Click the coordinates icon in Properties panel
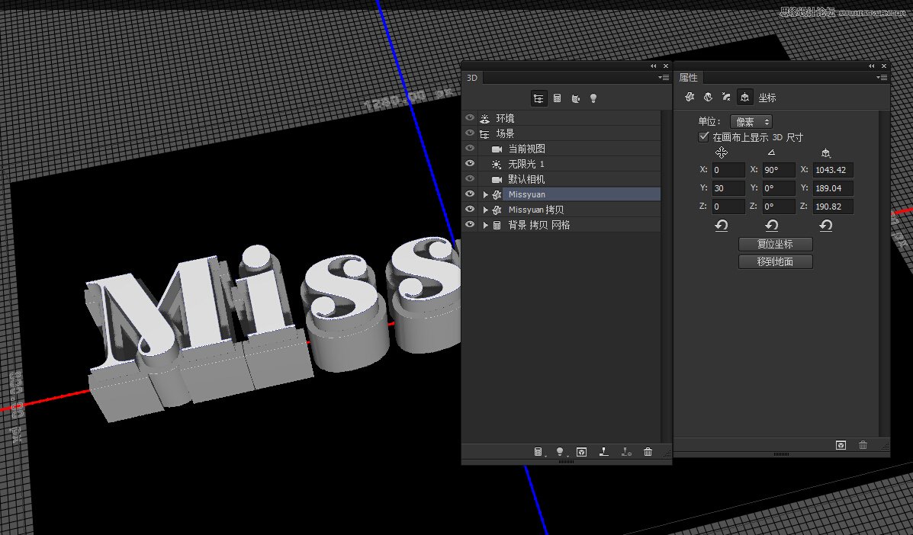 click(744, 97)
